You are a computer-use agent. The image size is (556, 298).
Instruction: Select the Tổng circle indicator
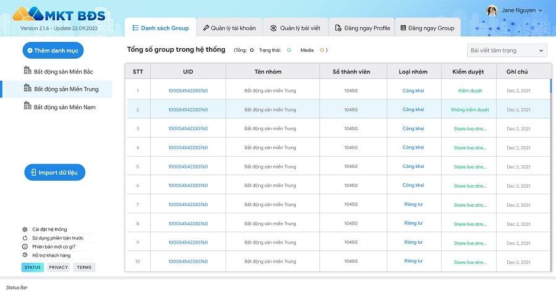tap(251, 50)
